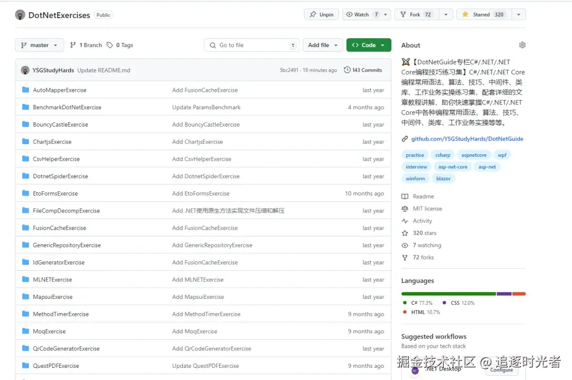Open the green Code dropdown
The height and width of the screenshot is (380, 572).
tap(369, 45)
